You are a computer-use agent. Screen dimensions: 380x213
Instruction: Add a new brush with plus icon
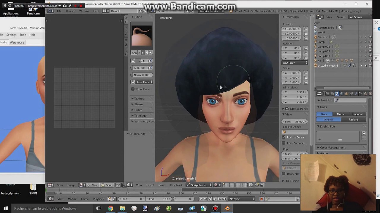147,53
